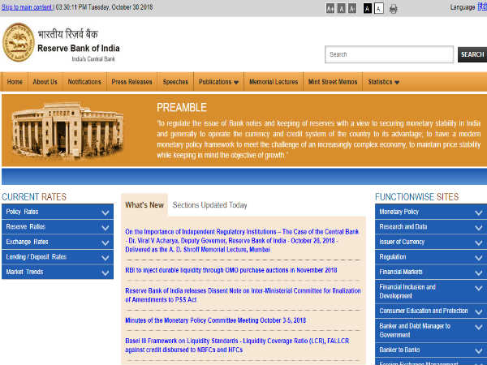The height and width of the screenshot is (365, 487).
Task: Open the OMO purchase auctions November 2018 link
Action: pyautogui.click(x=231, y=270)
